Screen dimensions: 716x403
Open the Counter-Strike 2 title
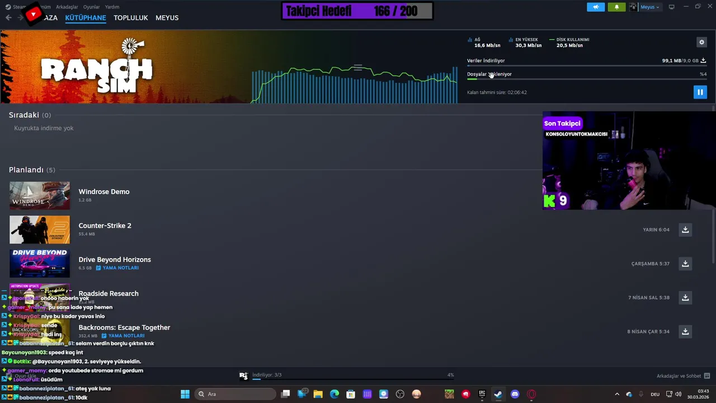point(105,226)
